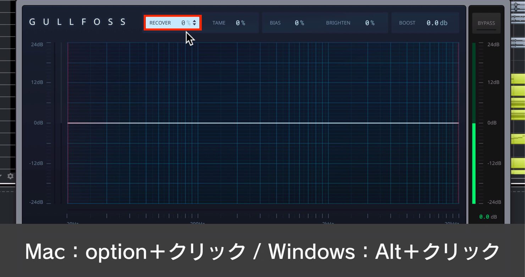Viewport: 525px width, 277px height.
Task: Toggle the BYPASS button
Action: (486, 23)
